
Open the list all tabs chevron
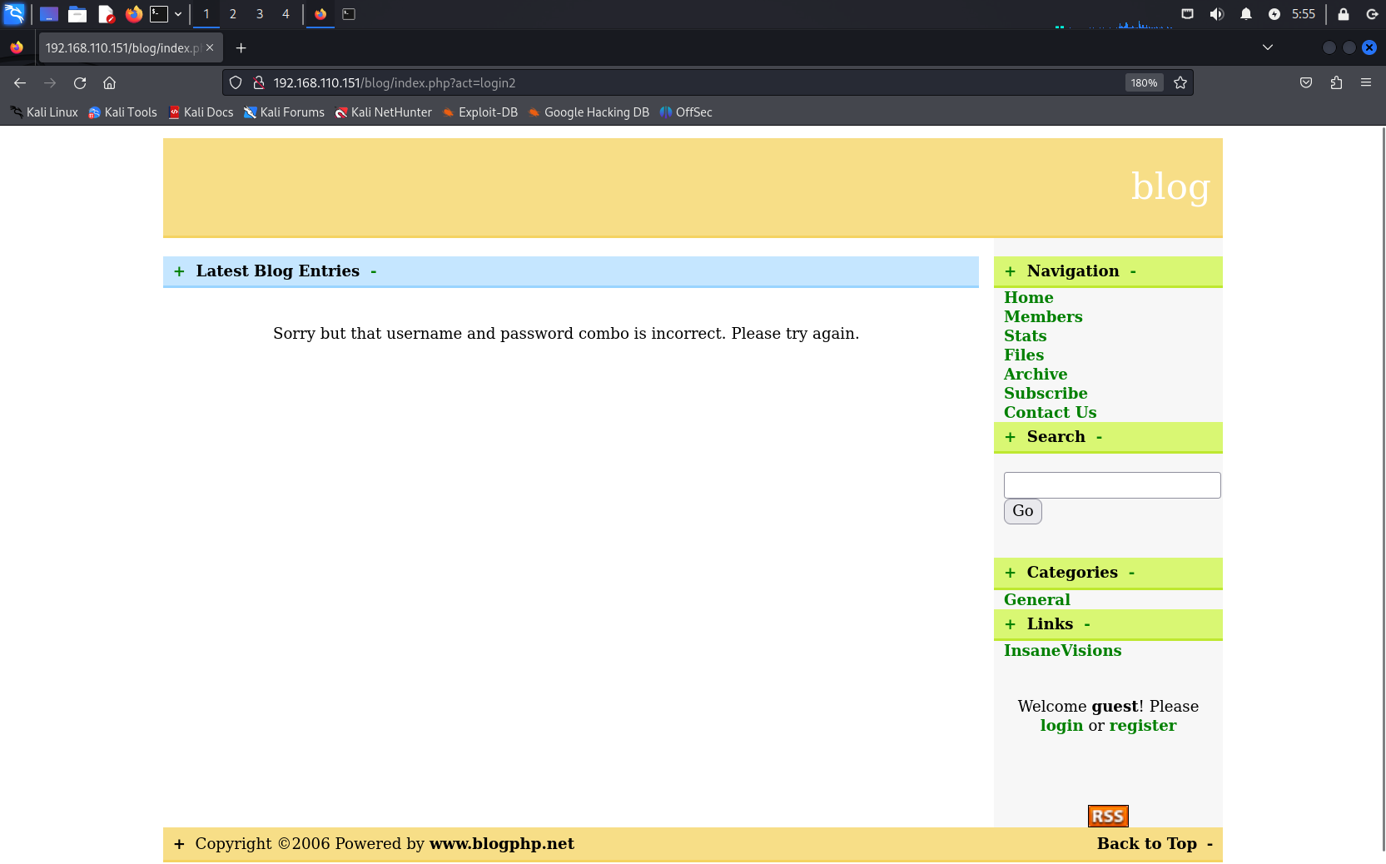point(1268,47)
